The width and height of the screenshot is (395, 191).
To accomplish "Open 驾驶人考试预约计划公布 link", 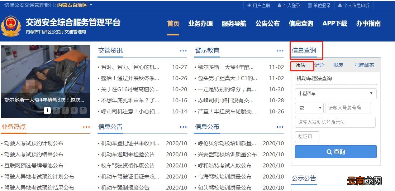I will 33,143.
